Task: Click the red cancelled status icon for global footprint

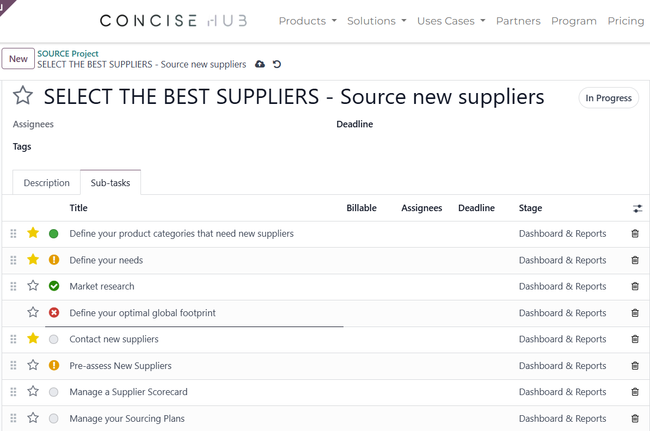Action: [x=54, y=312]
